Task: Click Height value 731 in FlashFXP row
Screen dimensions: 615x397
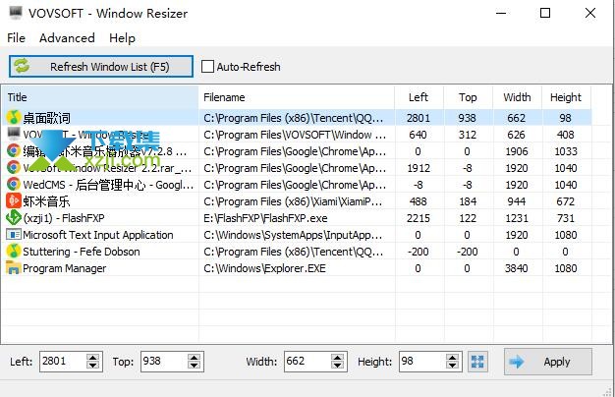Action: click(566, 218)
